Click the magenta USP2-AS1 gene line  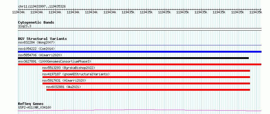coord(140,110)
